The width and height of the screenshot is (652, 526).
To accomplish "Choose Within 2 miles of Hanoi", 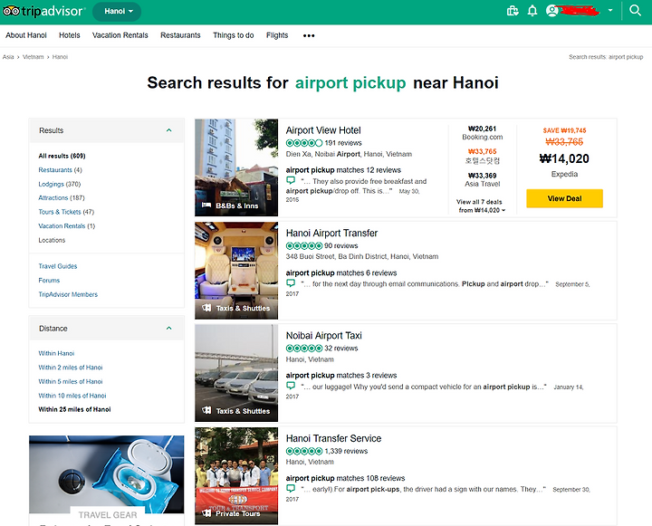I will [71, 368].
